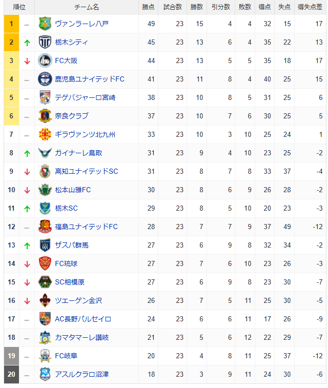Viewport: 328px width, 388px height.
Task: Click the 鹿児島ユナイテッドFC crest icon
Action: [x=45, y=79]
